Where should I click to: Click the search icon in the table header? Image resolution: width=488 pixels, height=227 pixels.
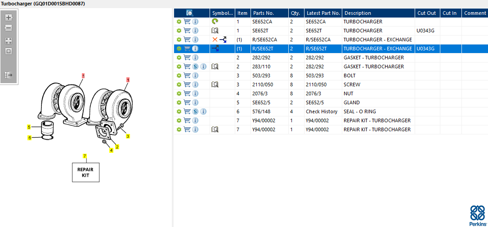click(x=190, y=13)
